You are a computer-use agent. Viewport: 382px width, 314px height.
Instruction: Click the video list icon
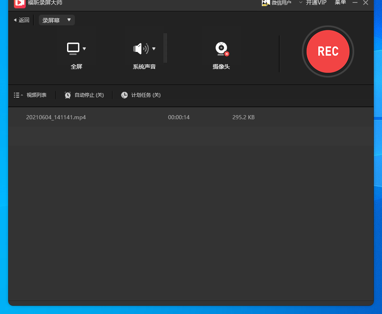16,95
